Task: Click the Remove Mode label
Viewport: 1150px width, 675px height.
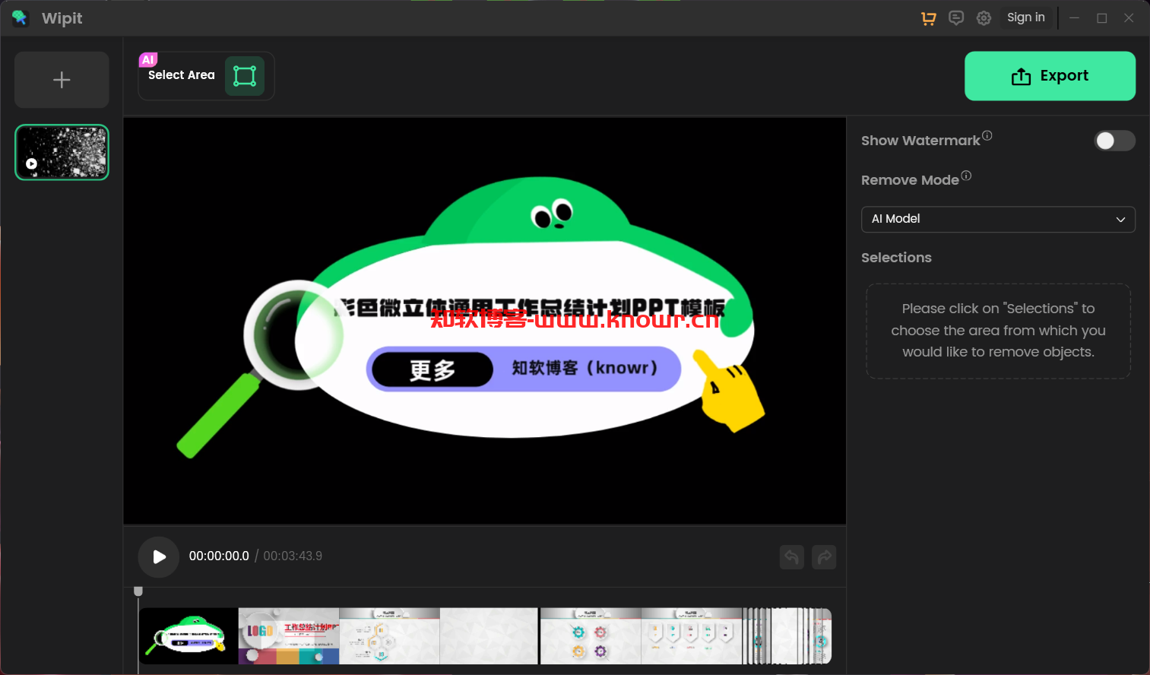Action: (910, 180)
